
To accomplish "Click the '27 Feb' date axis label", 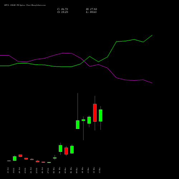I will coord(48,170).
